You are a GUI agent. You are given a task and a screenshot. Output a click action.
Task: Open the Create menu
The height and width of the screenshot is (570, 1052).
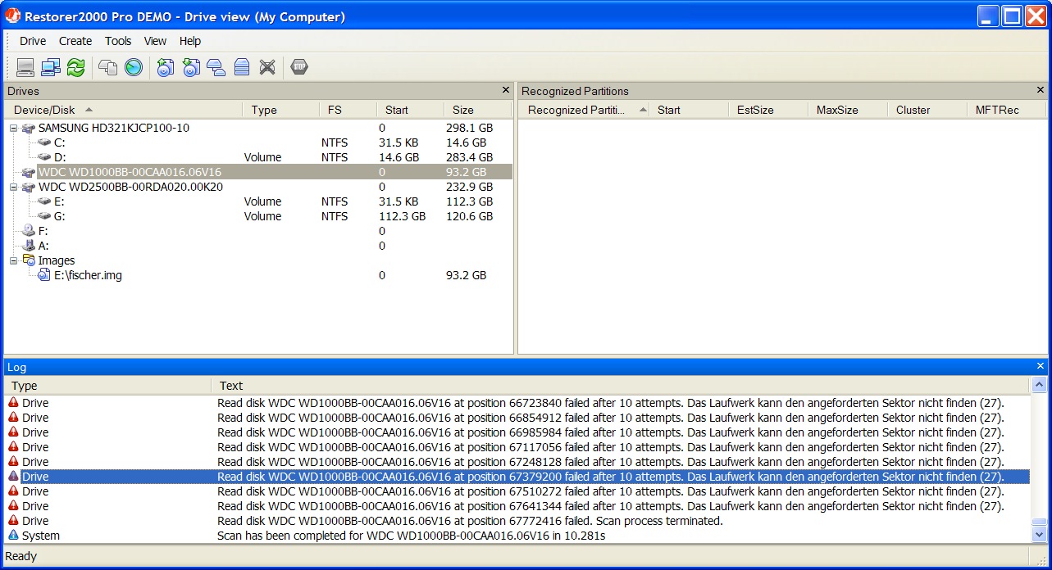click(75, 41)
